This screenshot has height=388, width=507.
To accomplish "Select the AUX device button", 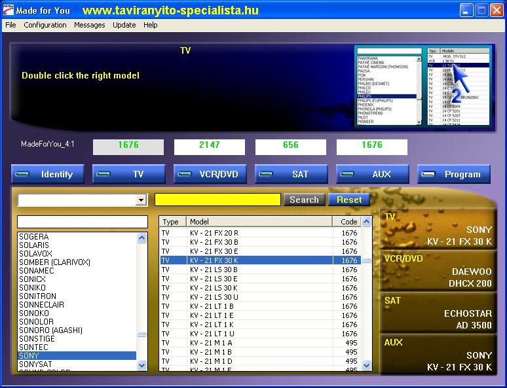I will coord(373,174).
